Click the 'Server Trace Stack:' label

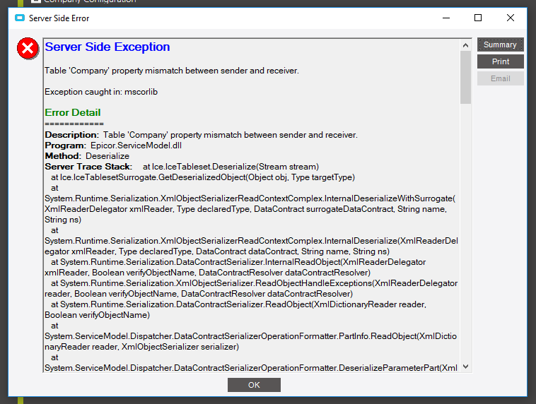88,167
